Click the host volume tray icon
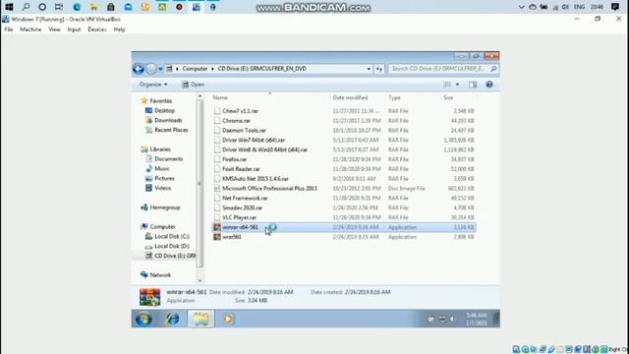The height and width of the screenshot is (354, 629). coord(565,7)
